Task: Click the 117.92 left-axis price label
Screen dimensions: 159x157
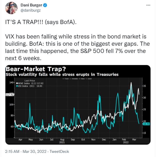Action: (x=9, y=95)
